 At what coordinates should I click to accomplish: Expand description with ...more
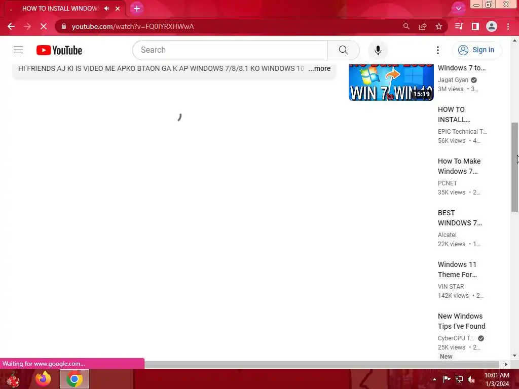tap(319, 68)
